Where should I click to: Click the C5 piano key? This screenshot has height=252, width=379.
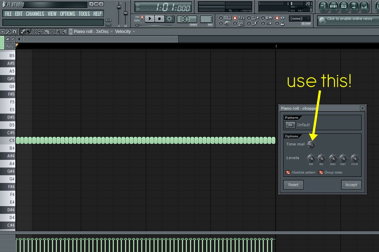click(8, 140)
